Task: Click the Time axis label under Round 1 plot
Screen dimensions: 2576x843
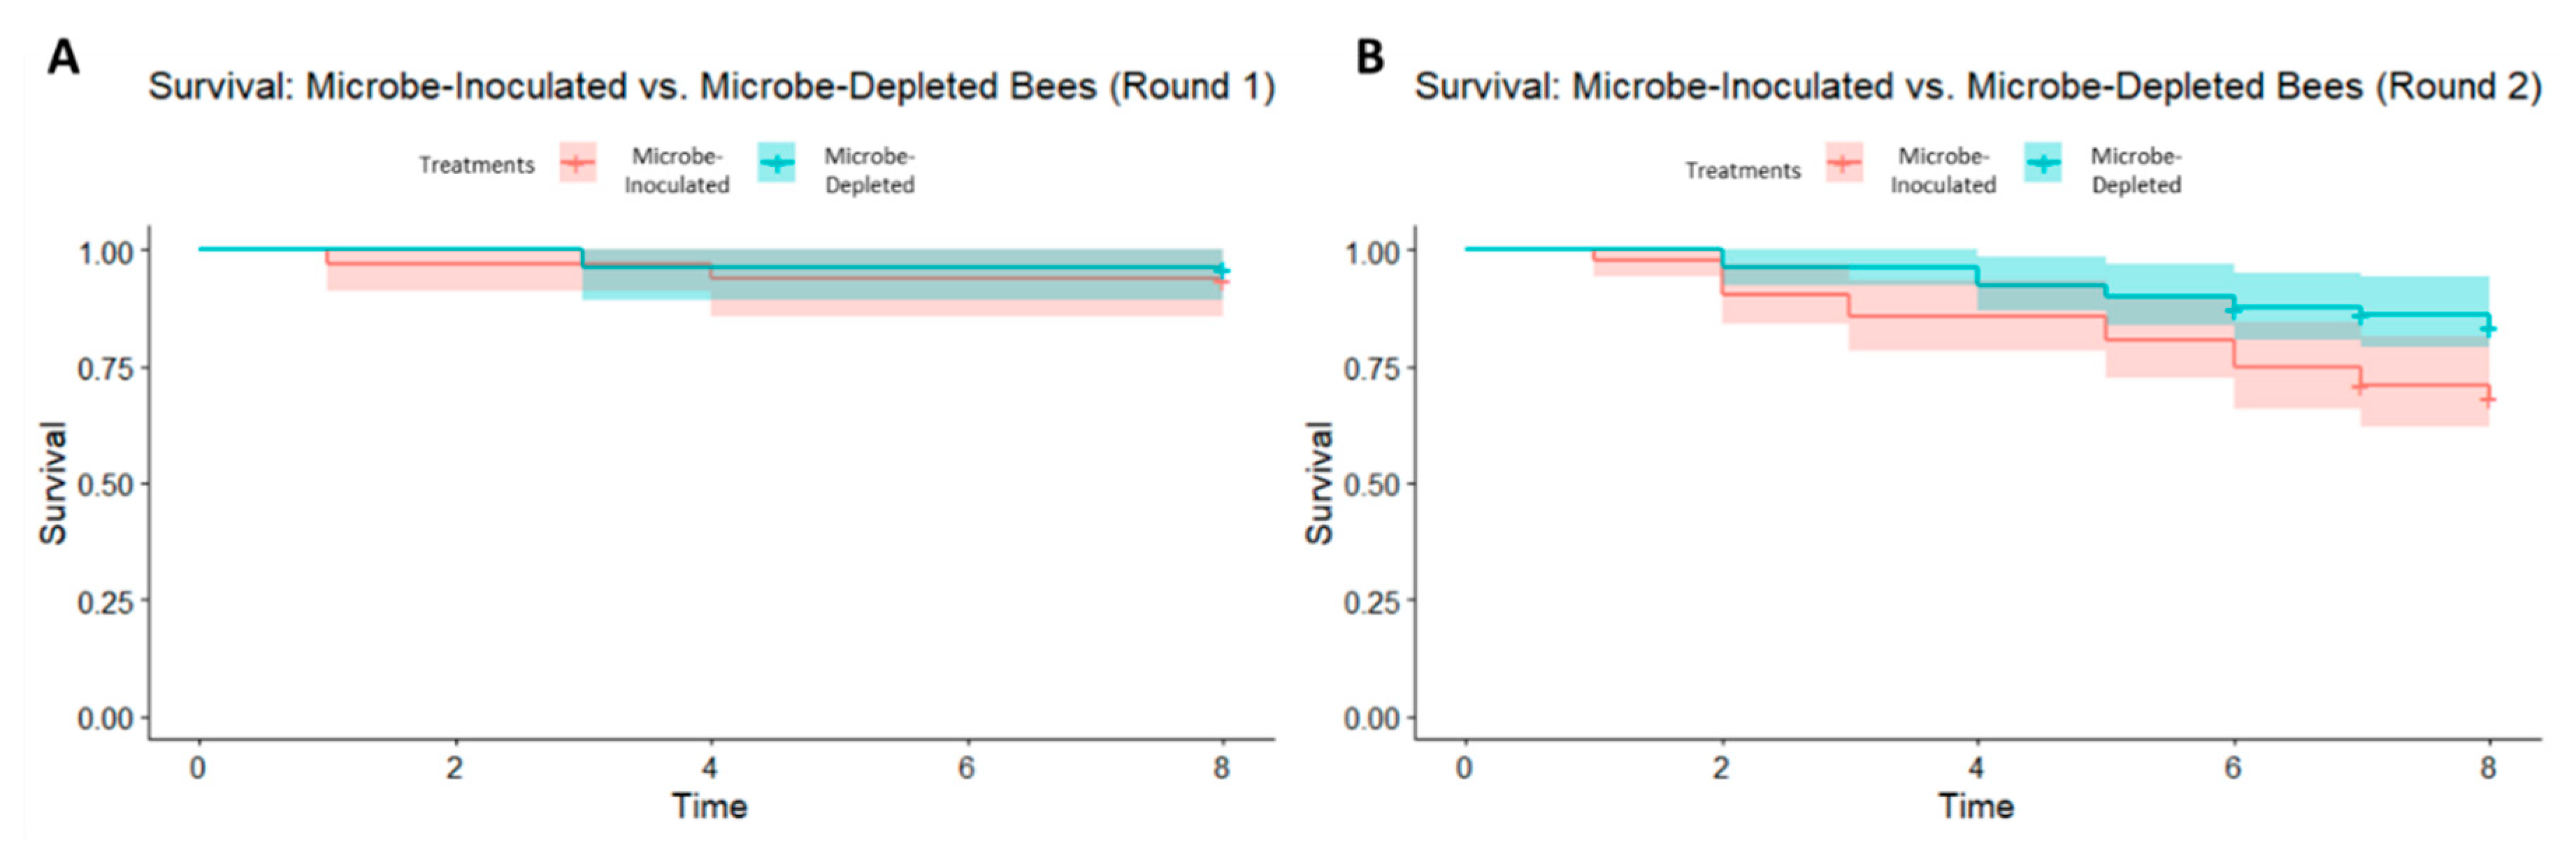Action: pyautogui.click(x=709, y=806)
